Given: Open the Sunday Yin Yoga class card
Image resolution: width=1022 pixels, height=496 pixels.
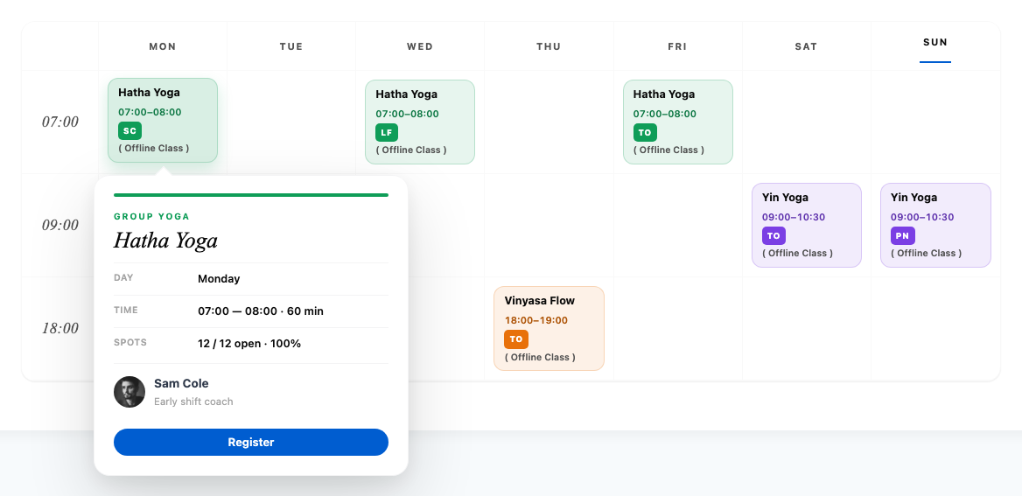Looking at the screenshot, I should point(935,225).
